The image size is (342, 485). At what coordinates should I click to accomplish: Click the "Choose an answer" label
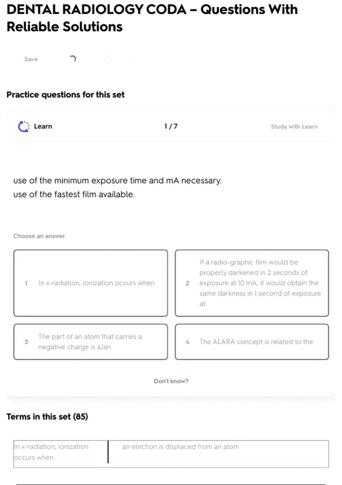(39, 236)
